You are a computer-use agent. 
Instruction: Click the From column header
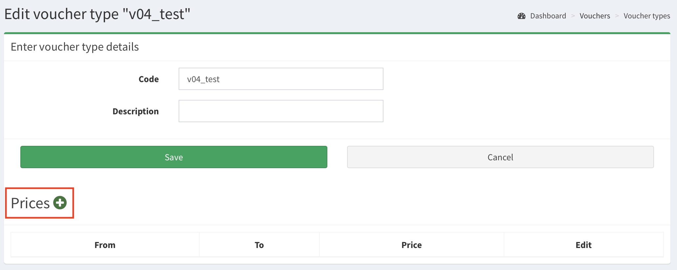point(105,245)
